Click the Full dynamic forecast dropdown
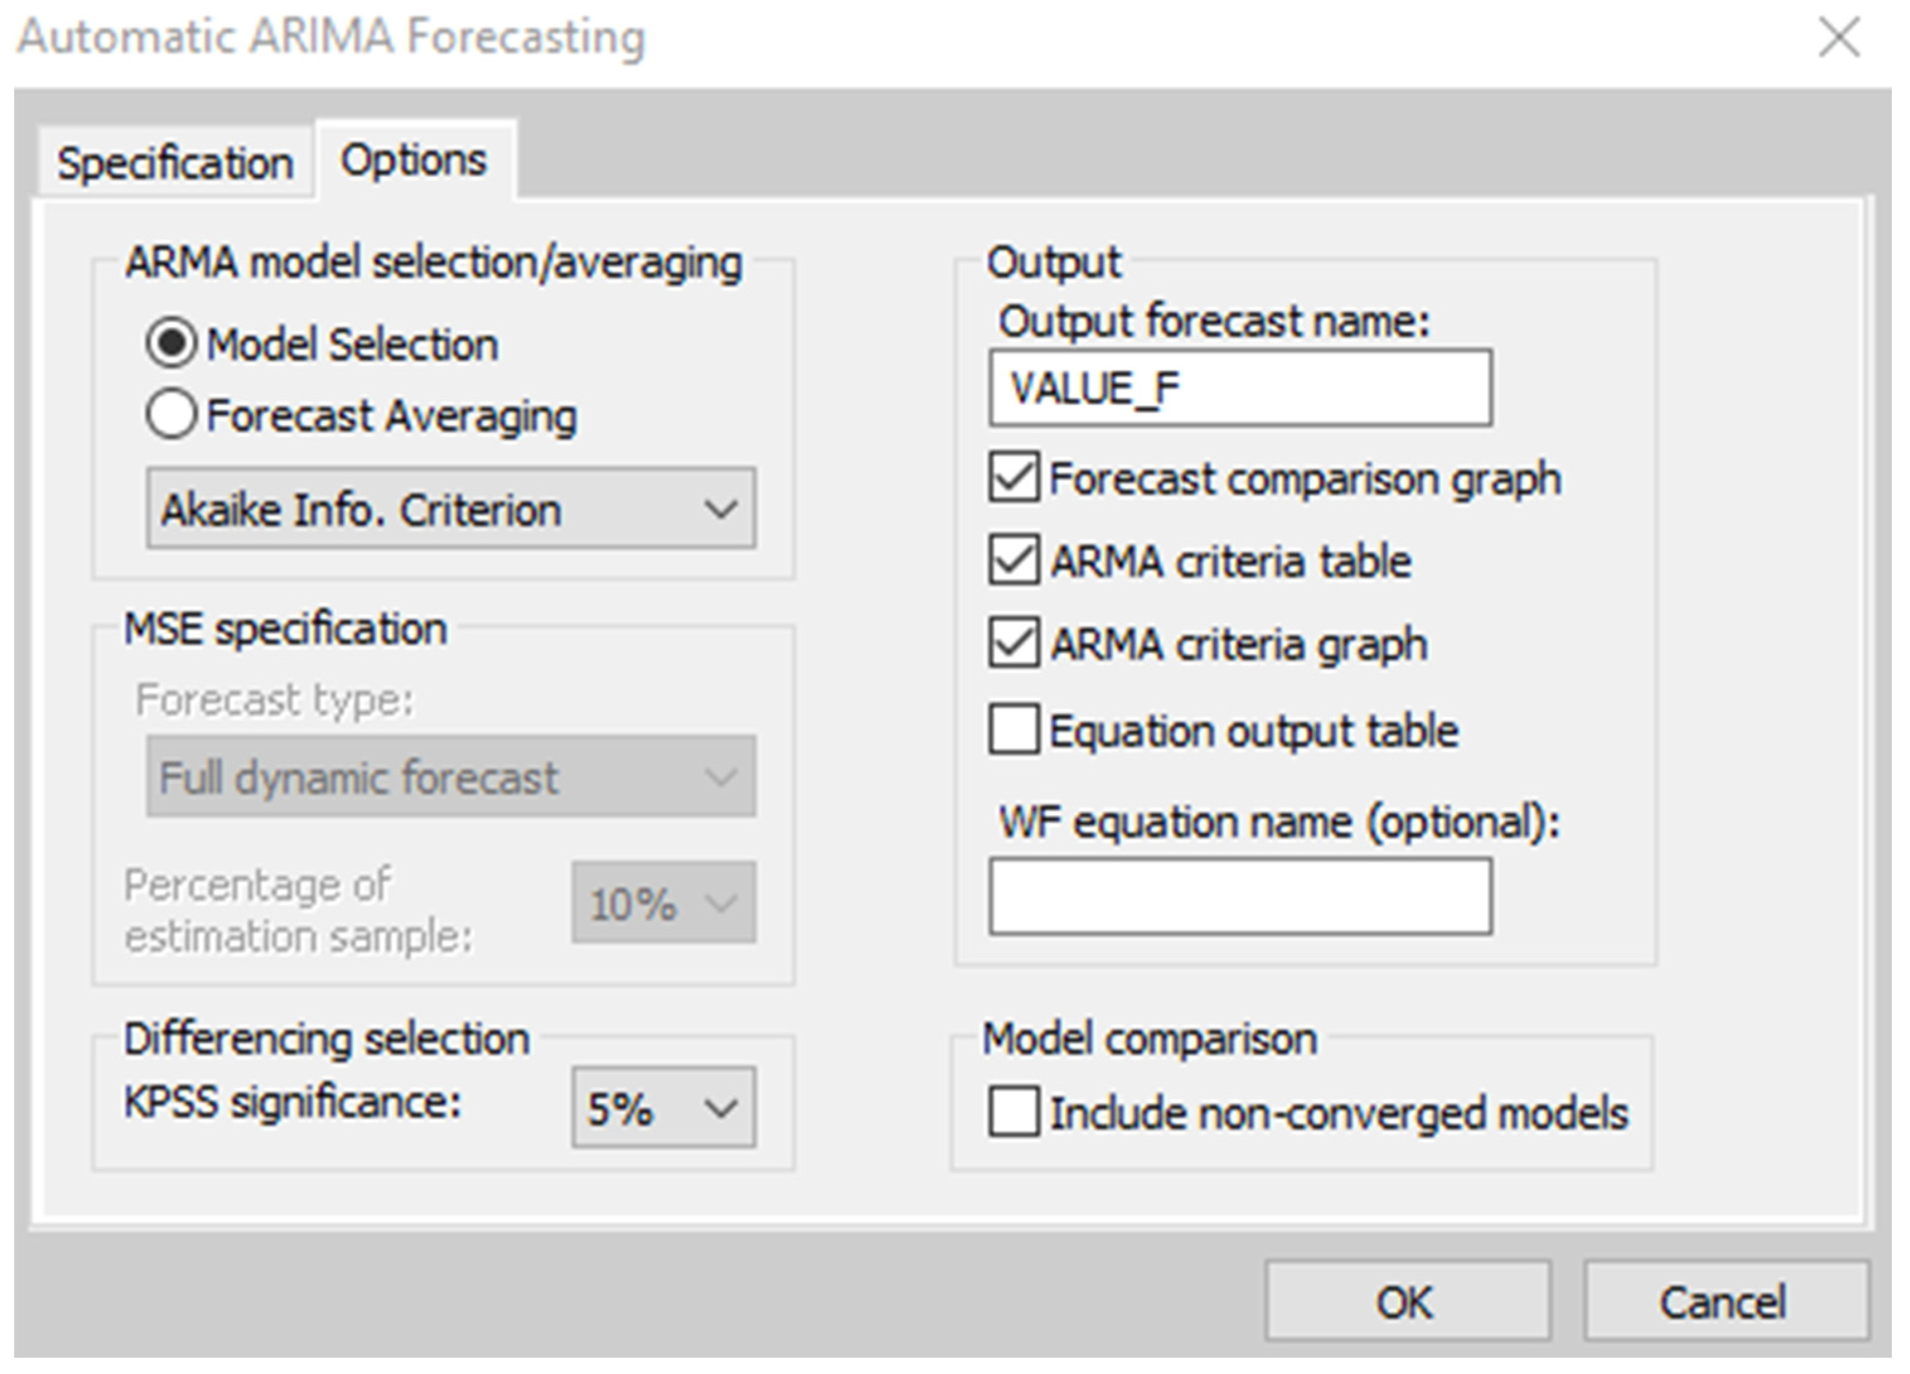This screenshot has height=1374, width=1910. 450,777
